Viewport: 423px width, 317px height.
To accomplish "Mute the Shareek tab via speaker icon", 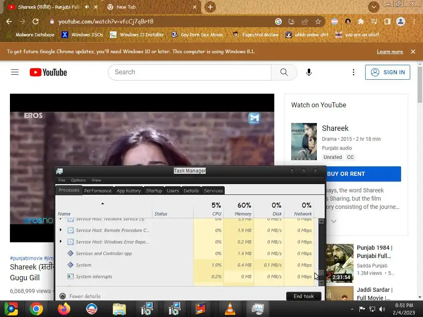I will (x=87, y=7).
